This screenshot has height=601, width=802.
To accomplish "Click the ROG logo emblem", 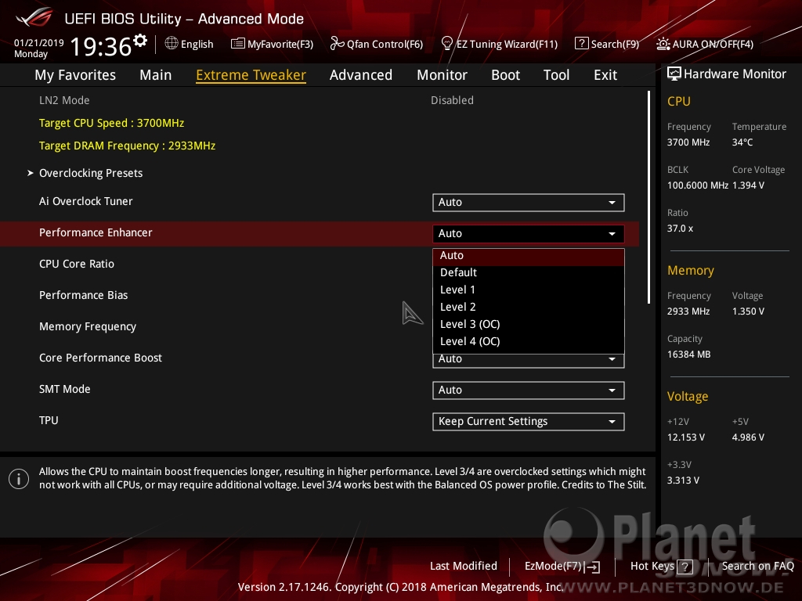I will point(34,17).
